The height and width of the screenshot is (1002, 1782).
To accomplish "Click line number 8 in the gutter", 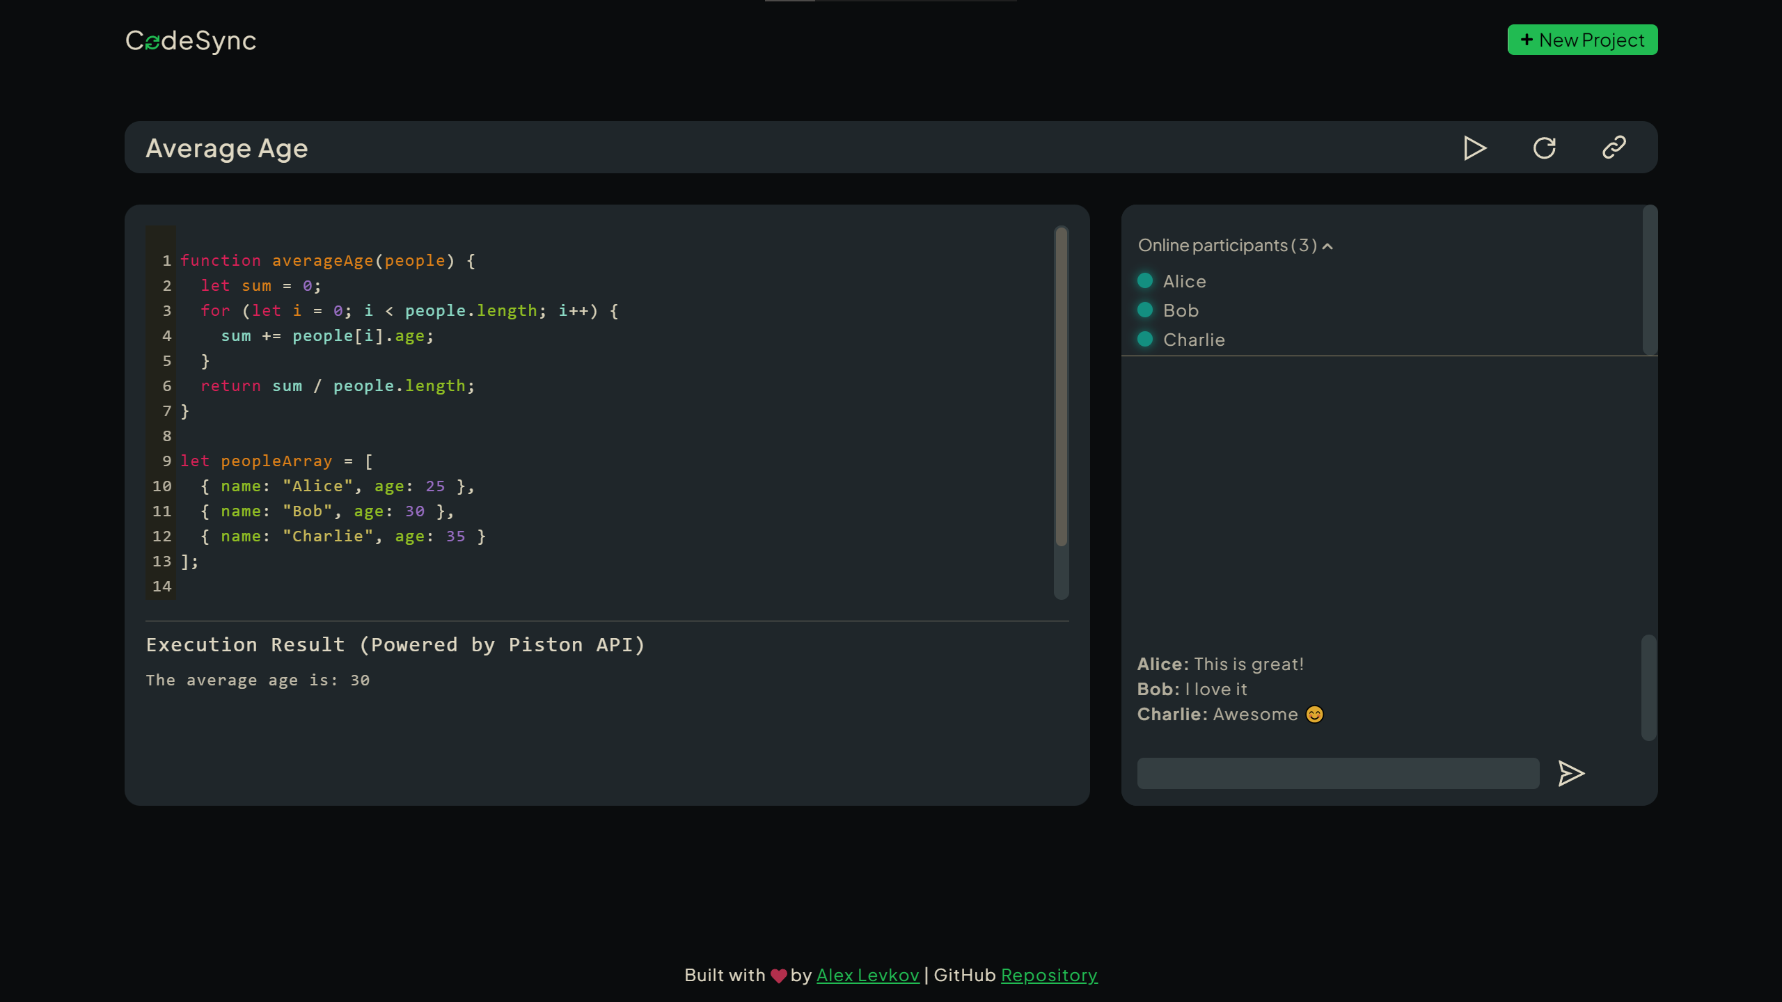I will (x=167, y=436).
